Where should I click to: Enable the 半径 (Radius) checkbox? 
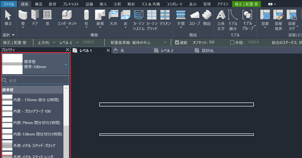232,42
